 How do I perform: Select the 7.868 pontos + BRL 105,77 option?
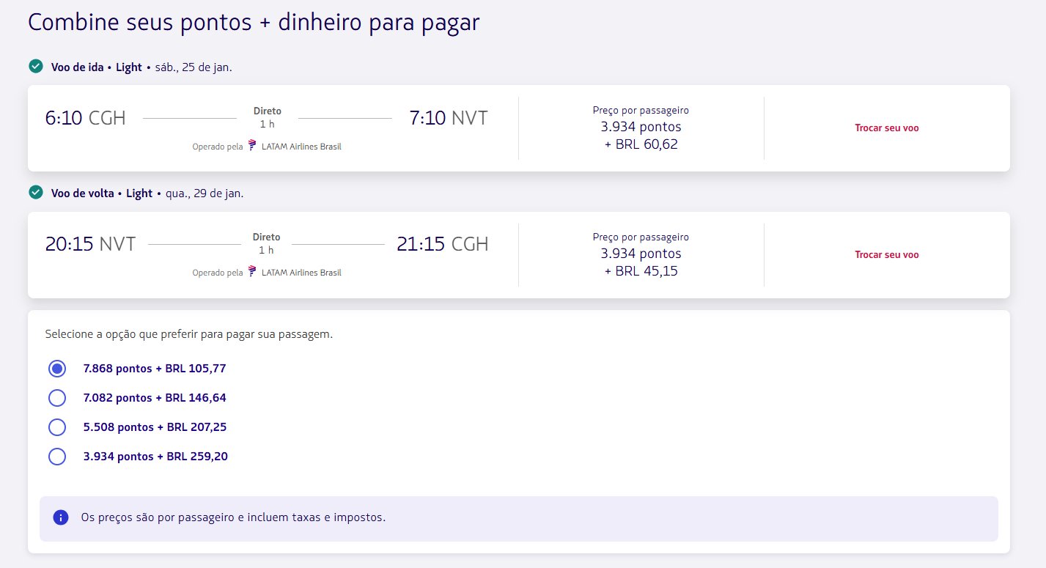click(57, 369)
